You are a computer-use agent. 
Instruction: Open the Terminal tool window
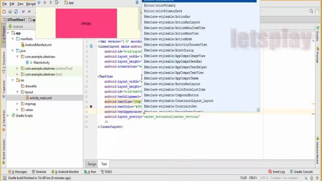(x=39, y=172)
